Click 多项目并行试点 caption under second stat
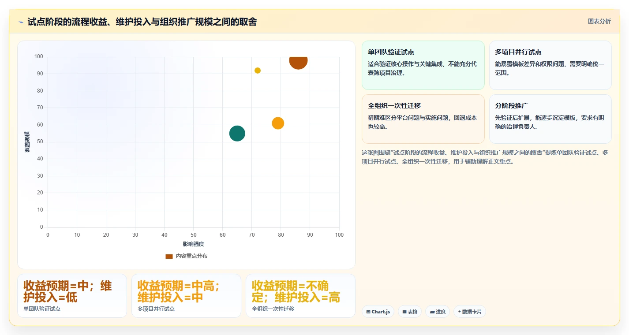 pos(156,309)
